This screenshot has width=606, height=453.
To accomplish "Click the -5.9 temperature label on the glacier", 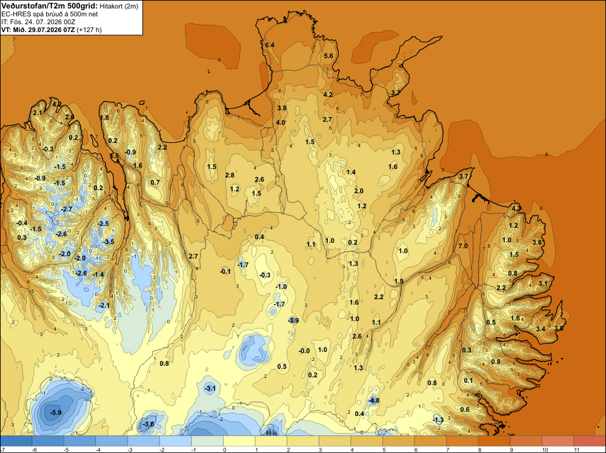I will (x=56, y=412).
